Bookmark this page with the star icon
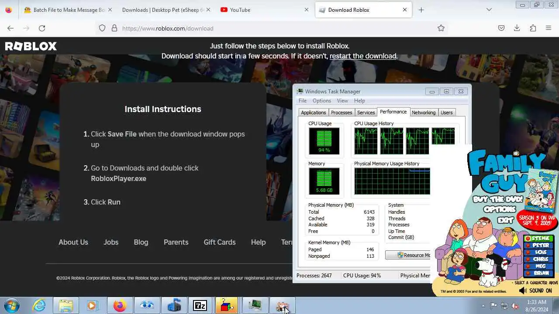The width and height of the screenshot is (559, 314). pos(441,28)
